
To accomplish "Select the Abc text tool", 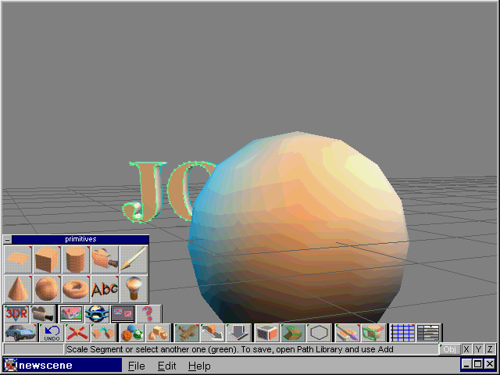I will tap(104, 288).
